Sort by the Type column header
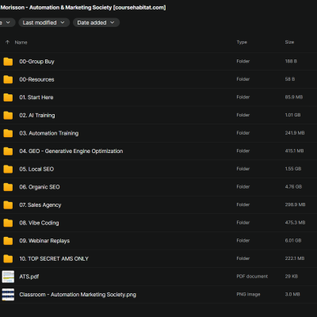 [242, 42]
